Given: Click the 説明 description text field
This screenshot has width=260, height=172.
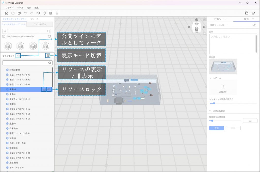Looking at the screenshot, I should click(232, 44).
